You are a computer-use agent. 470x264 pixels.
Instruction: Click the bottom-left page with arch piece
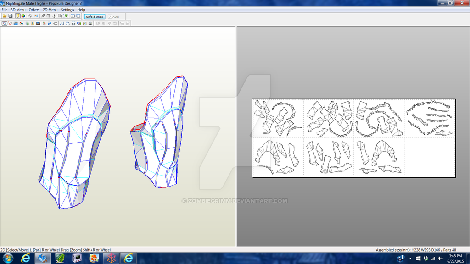click(x=278, y=157)
